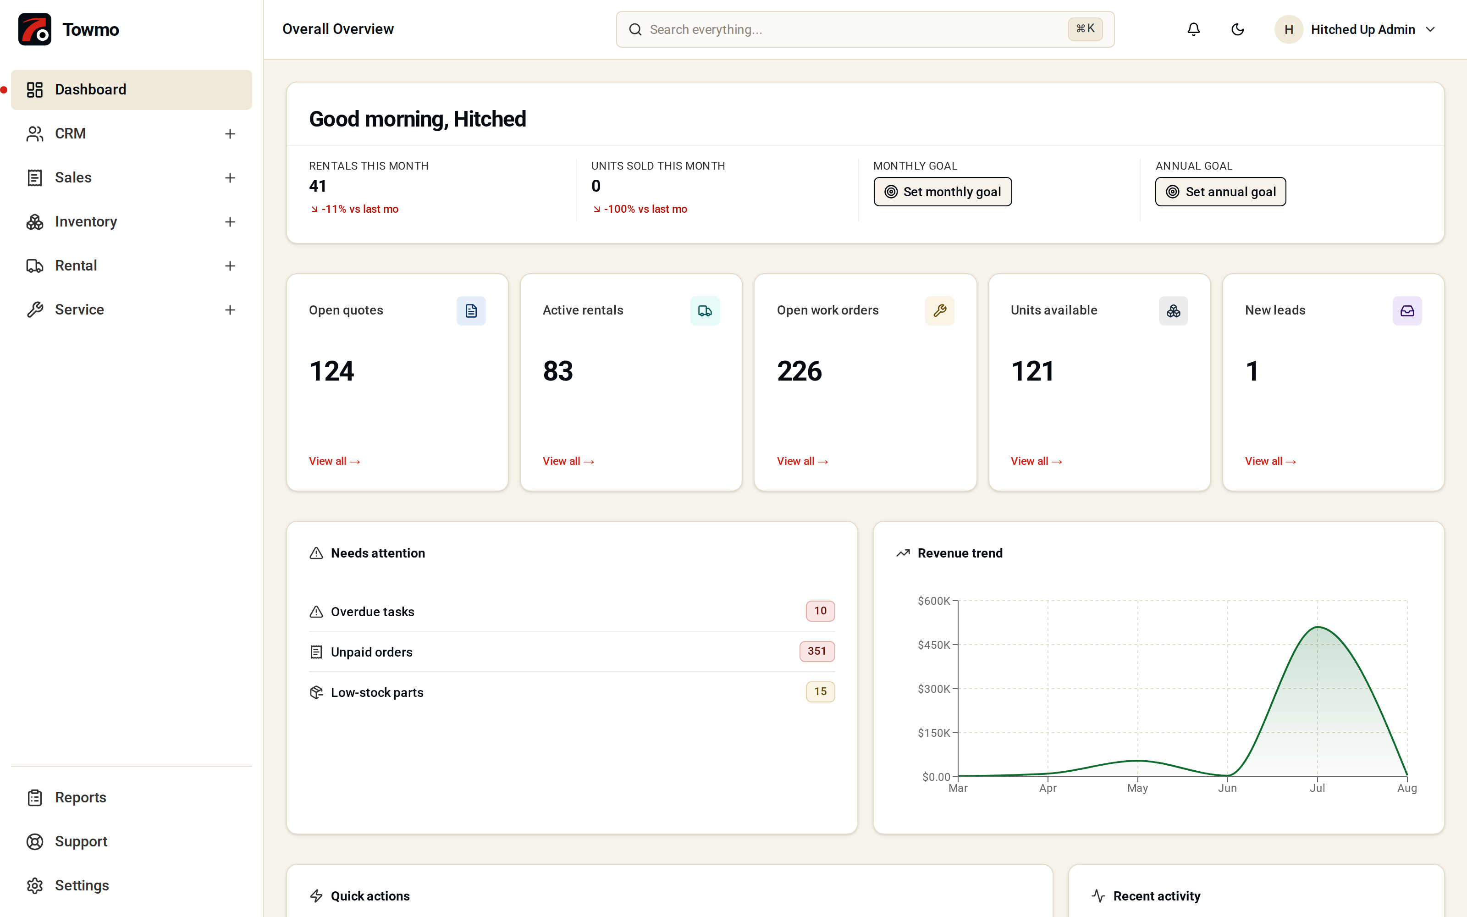
Task: Open the Hitched Up Admin account dropdown
Action: point(1356,29)
